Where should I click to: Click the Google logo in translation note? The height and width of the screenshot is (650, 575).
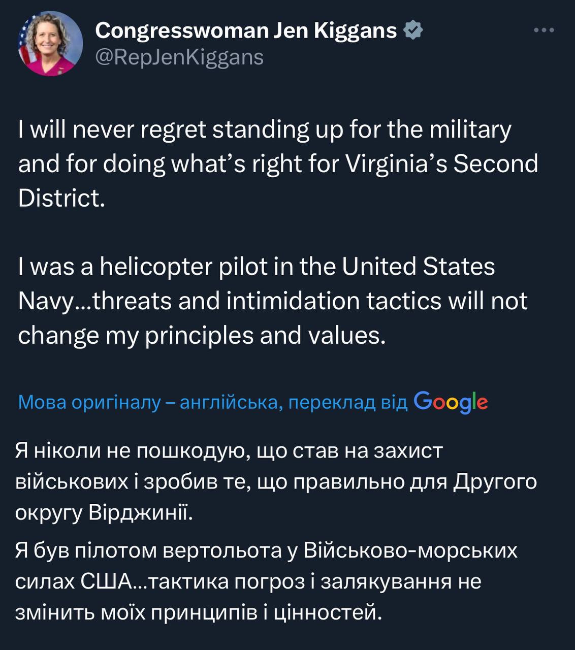451,402
